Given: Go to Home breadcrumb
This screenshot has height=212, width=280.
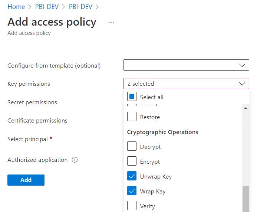Looking at the screenshot, I should (16, 7).
